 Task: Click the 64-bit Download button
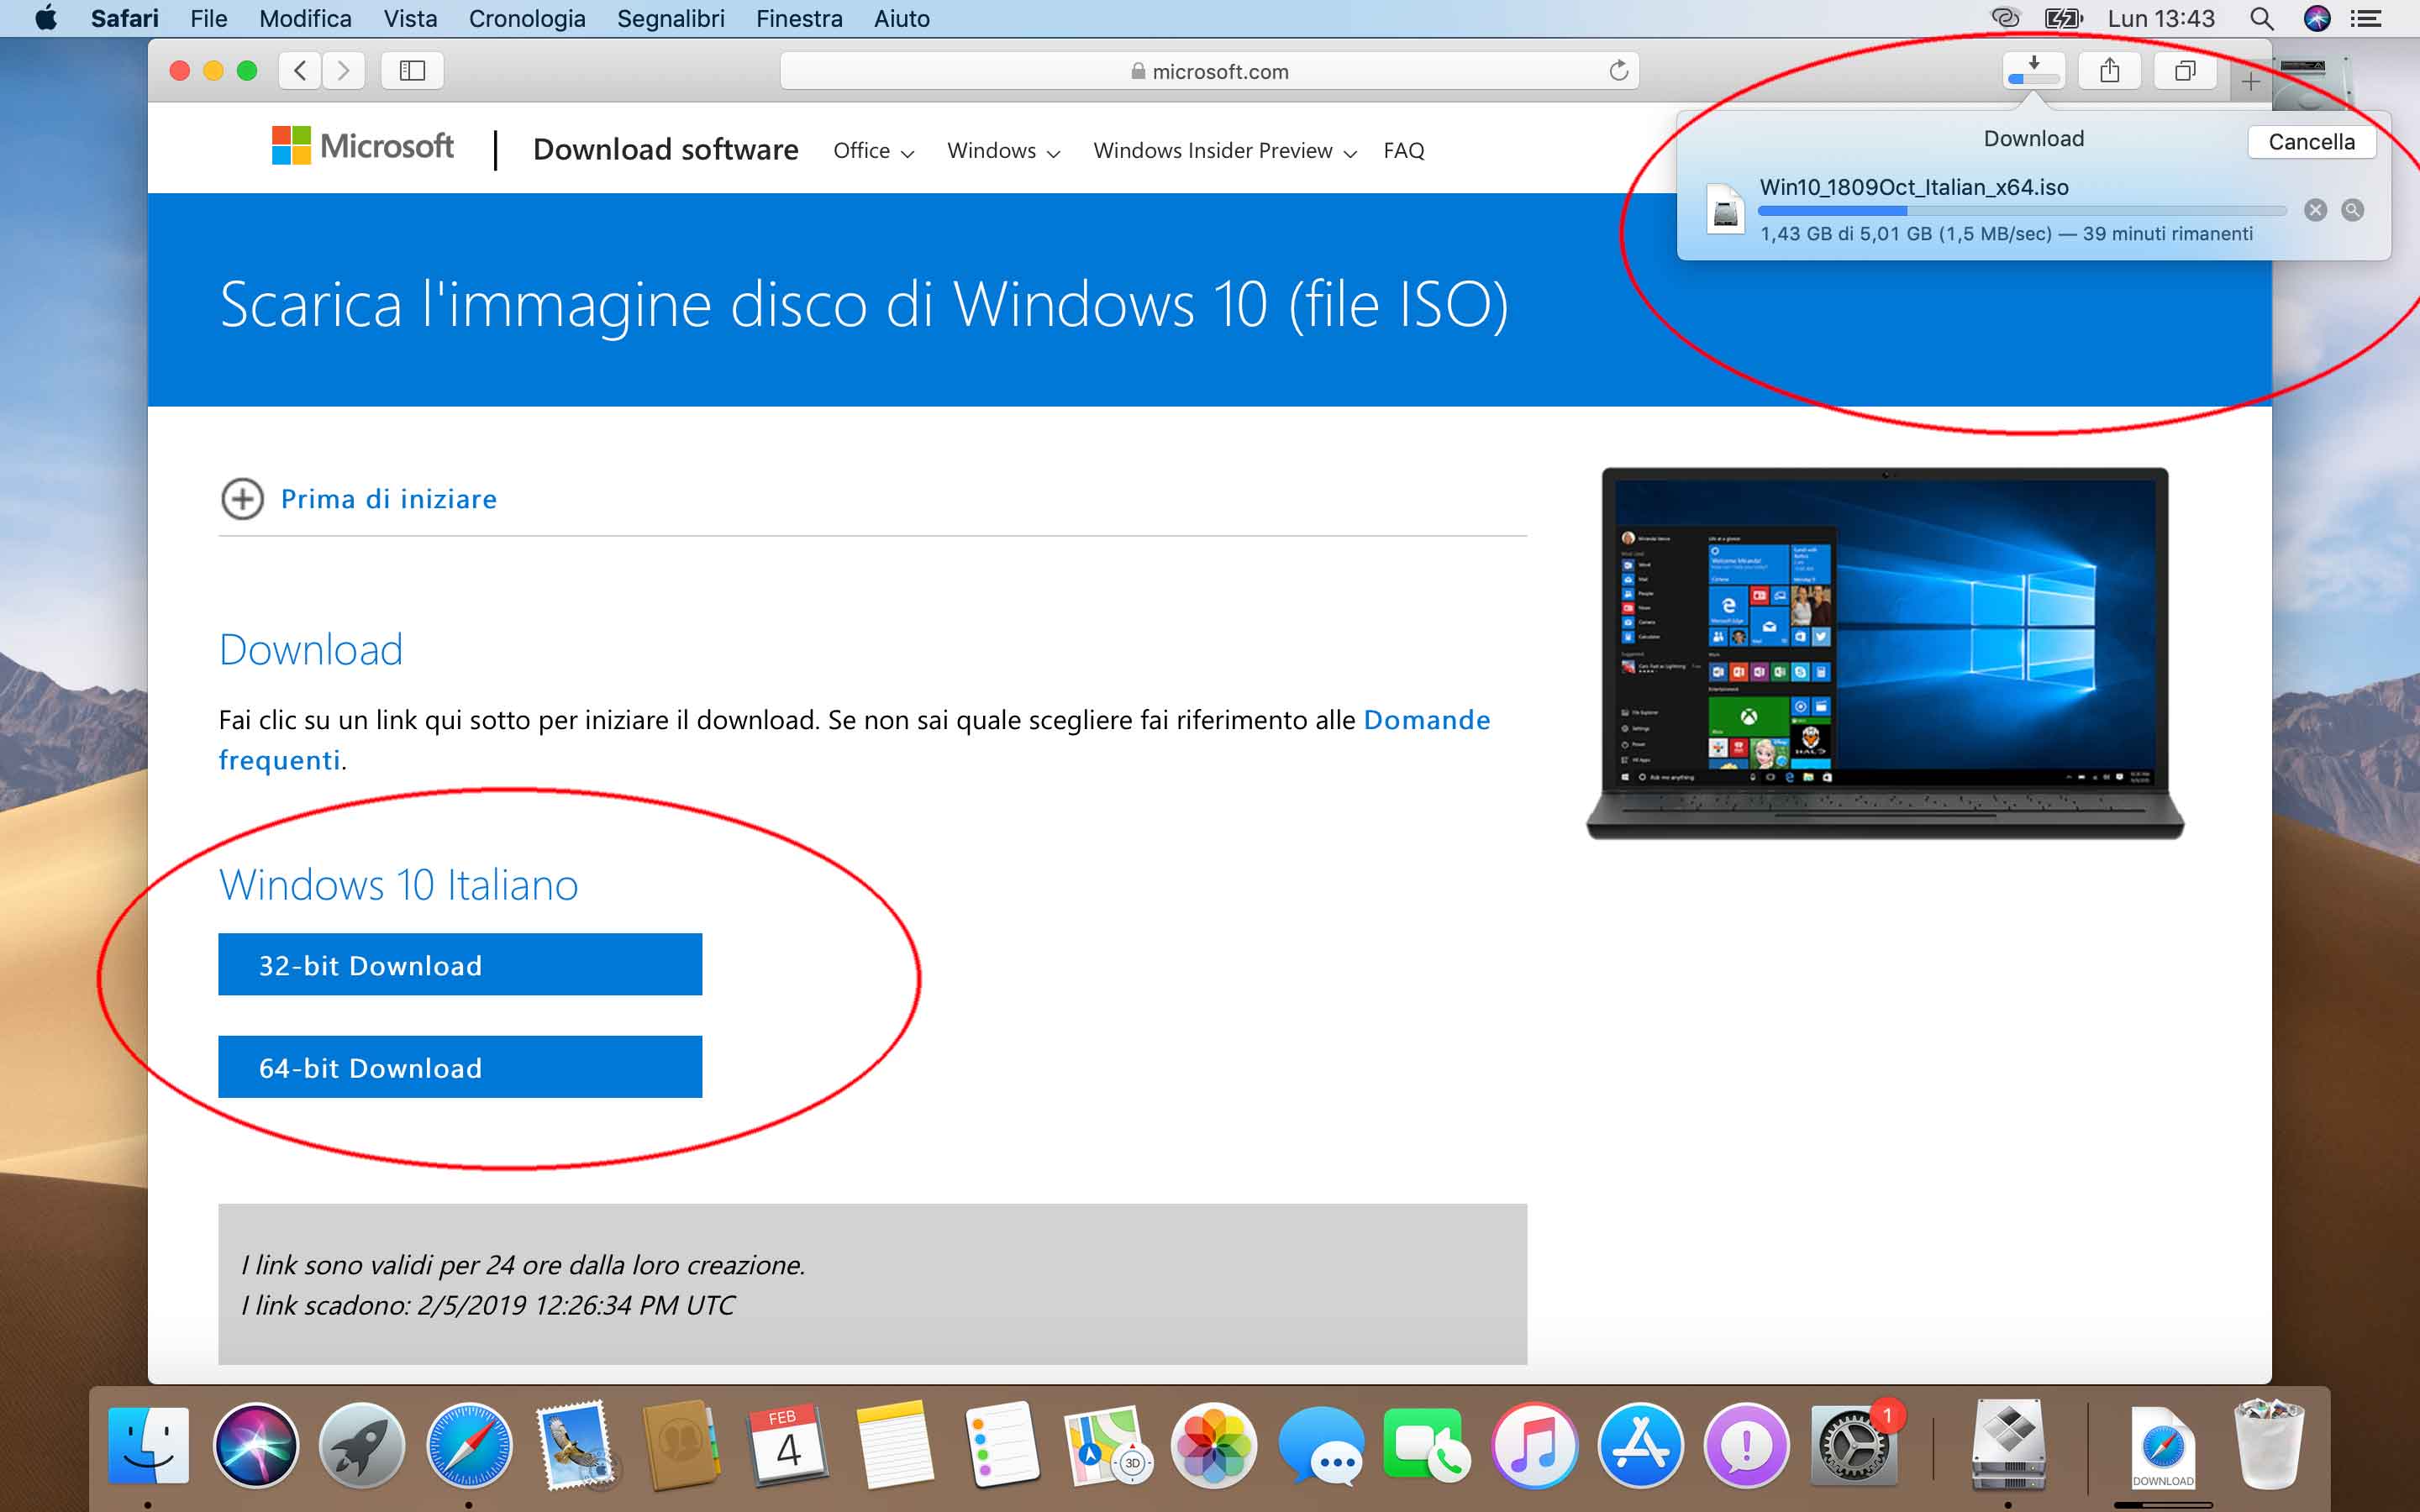460,1067
